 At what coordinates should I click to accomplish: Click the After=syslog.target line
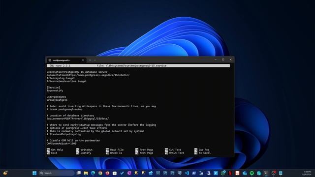[x=61, y=78]
